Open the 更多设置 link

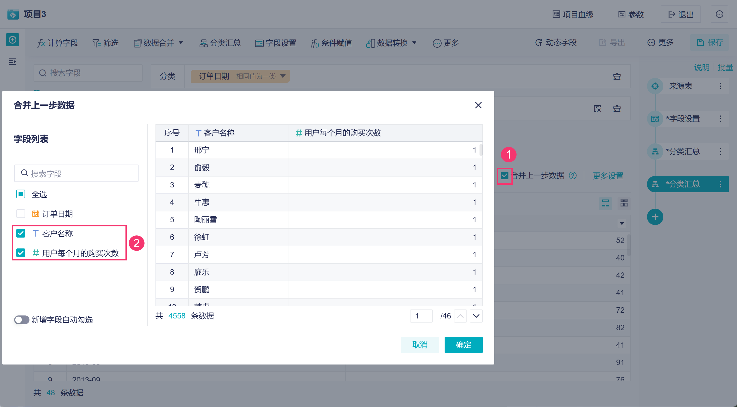point(608,175)
